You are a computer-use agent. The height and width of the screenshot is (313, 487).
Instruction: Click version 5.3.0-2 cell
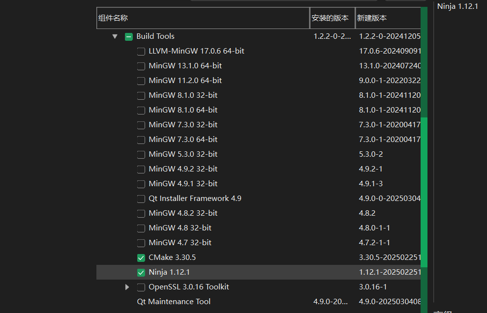[371, 154]
